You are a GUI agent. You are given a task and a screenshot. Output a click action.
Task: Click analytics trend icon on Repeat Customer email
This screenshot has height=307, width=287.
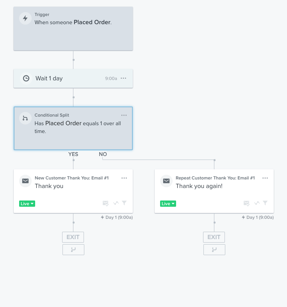[x=257, y=203]
